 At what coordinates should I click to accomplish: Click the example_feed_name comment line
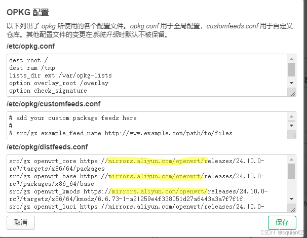click(121, 133)
